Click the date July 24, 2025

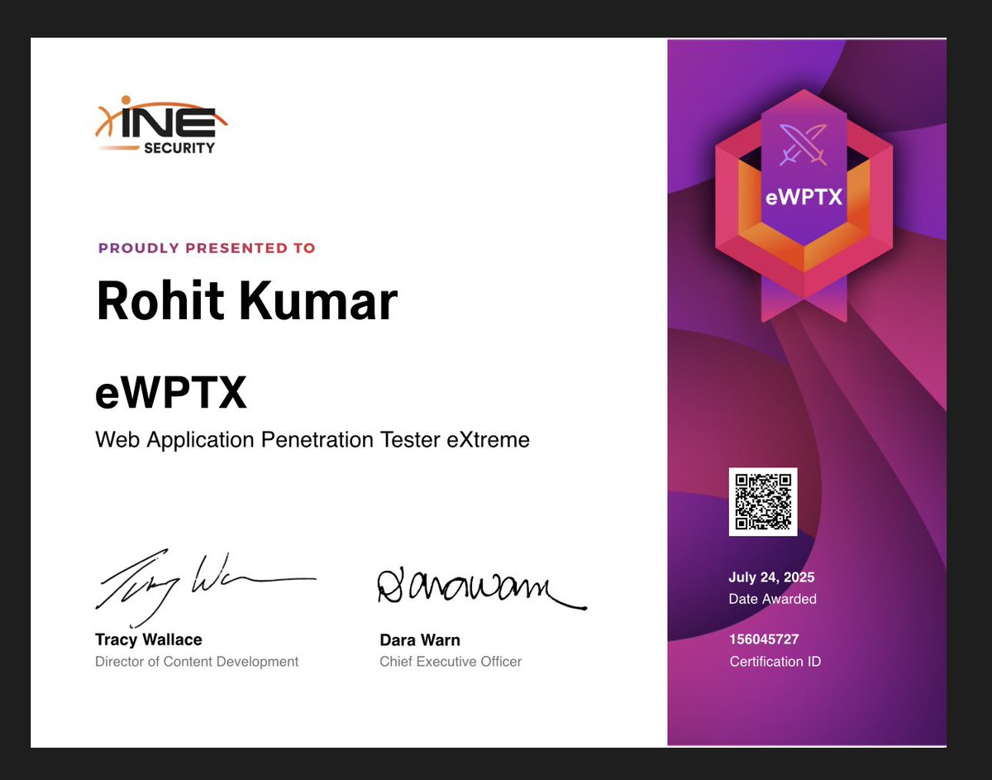point(772,577)
